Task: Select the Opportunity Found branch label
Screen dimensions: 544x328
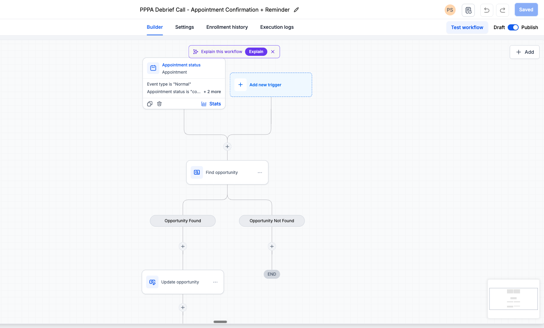Action: (183, 221)
